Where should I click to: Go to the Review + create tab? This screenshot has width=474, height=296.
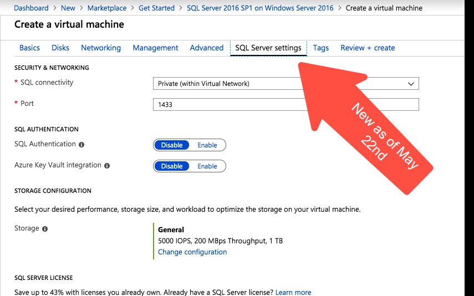click(368, 48)
